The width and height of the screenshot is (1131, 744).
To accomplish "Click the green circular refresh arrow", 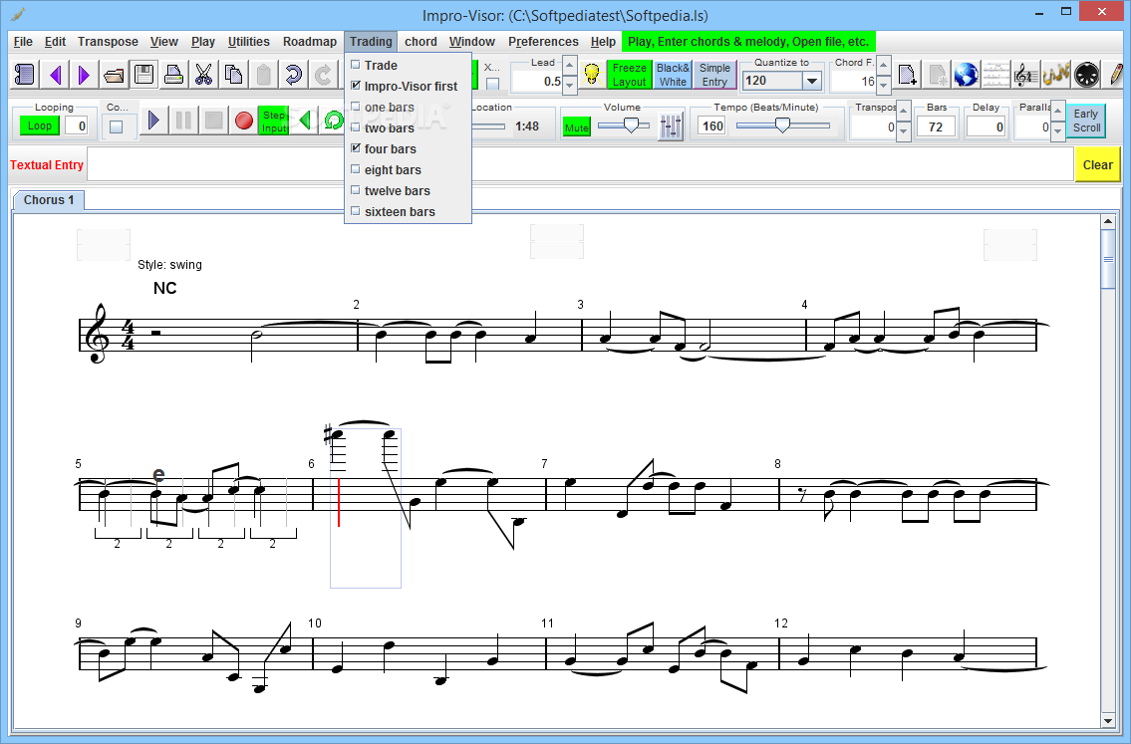I will 333,120.
